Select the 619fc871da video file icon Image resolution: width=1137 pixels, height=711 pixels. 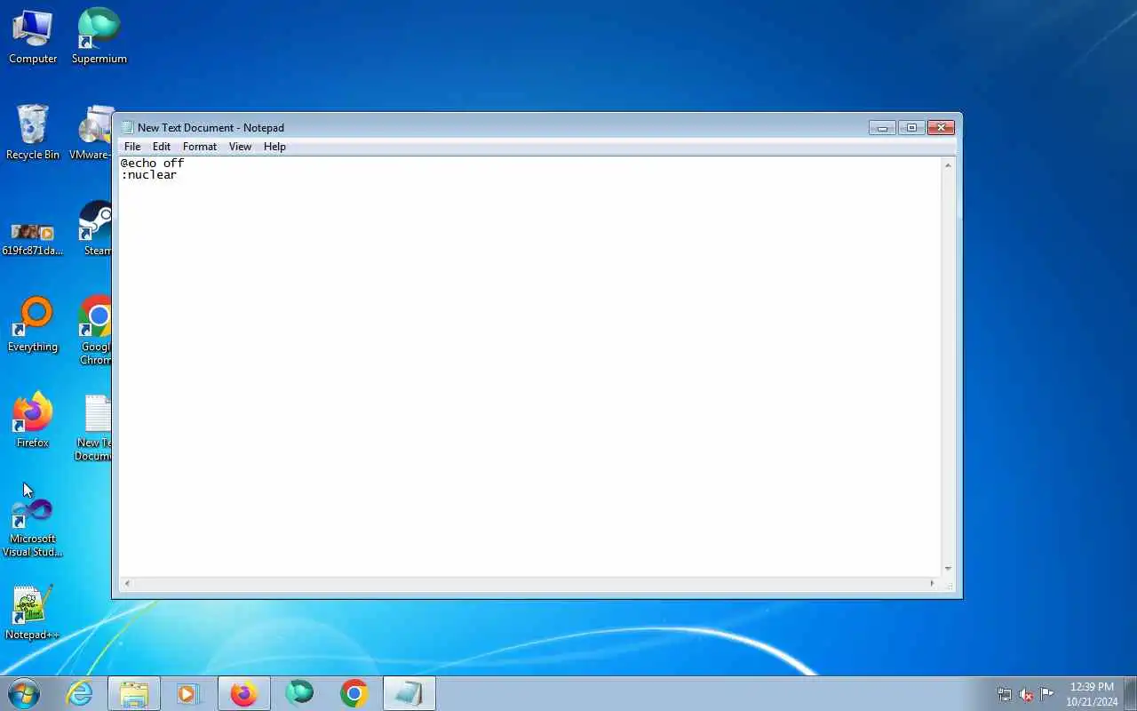(33, 237)
